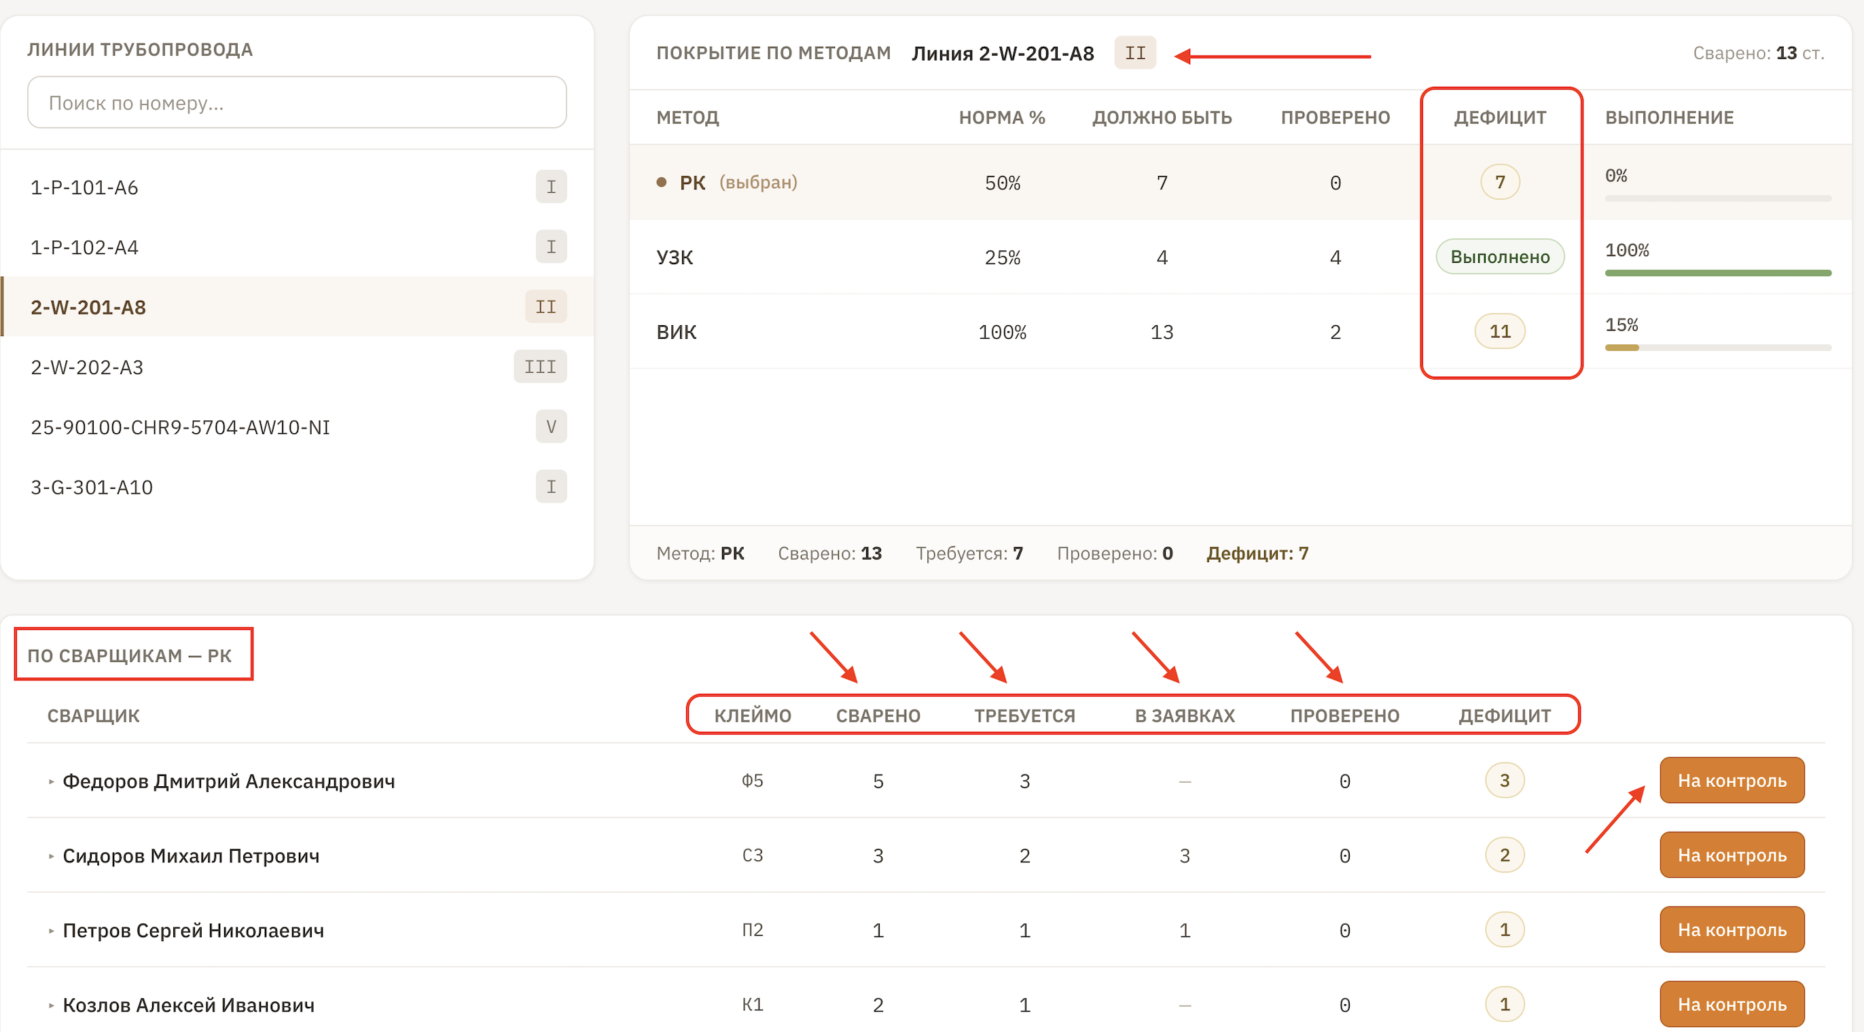This screenshot has height=1032, width=1864.
Task: Click category badge I of 1-P-101-A6
Action: coord(552,187)
